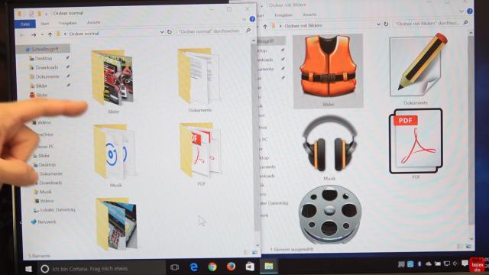Open the Freigeben tab in Ordner normal
The width and height of the screenshot is (489, 275).
[x=68, y=23]
